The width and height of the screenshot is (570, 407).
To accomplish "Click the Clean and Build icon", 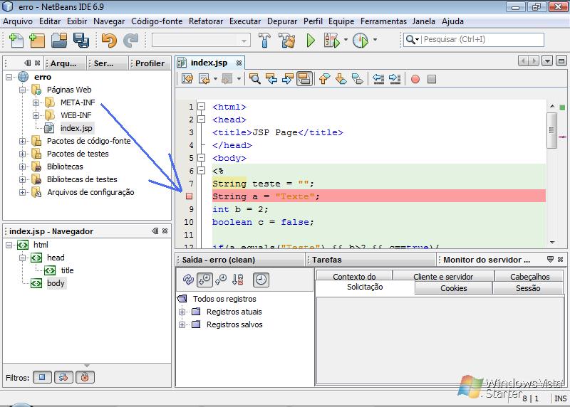I will tap(287, 40).
